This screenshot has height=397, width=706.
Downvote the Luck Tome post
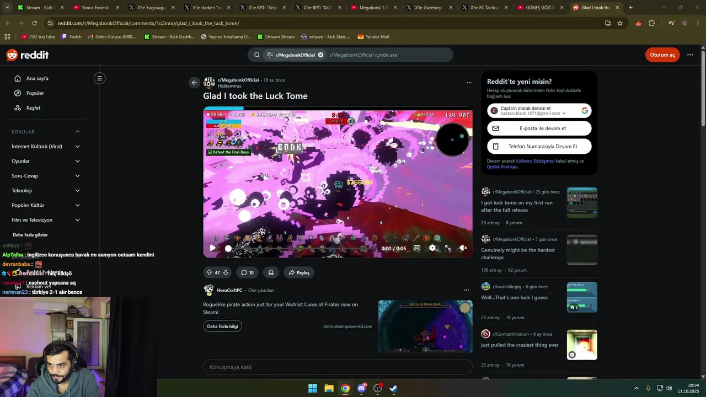(x=226, y=272)
